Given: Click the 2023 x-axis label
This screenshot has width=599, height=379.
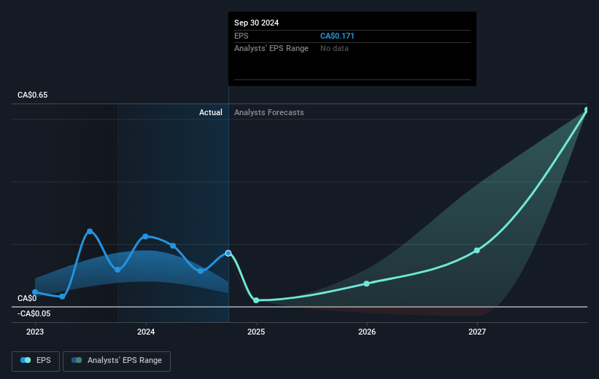Looking at the screenshot, I should coord(35,332).
